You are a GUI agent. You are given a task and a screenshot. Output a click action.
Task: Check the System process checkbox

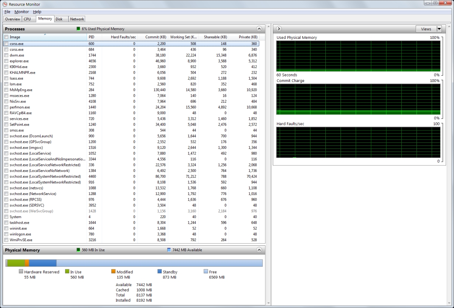[x=6, y=217]
